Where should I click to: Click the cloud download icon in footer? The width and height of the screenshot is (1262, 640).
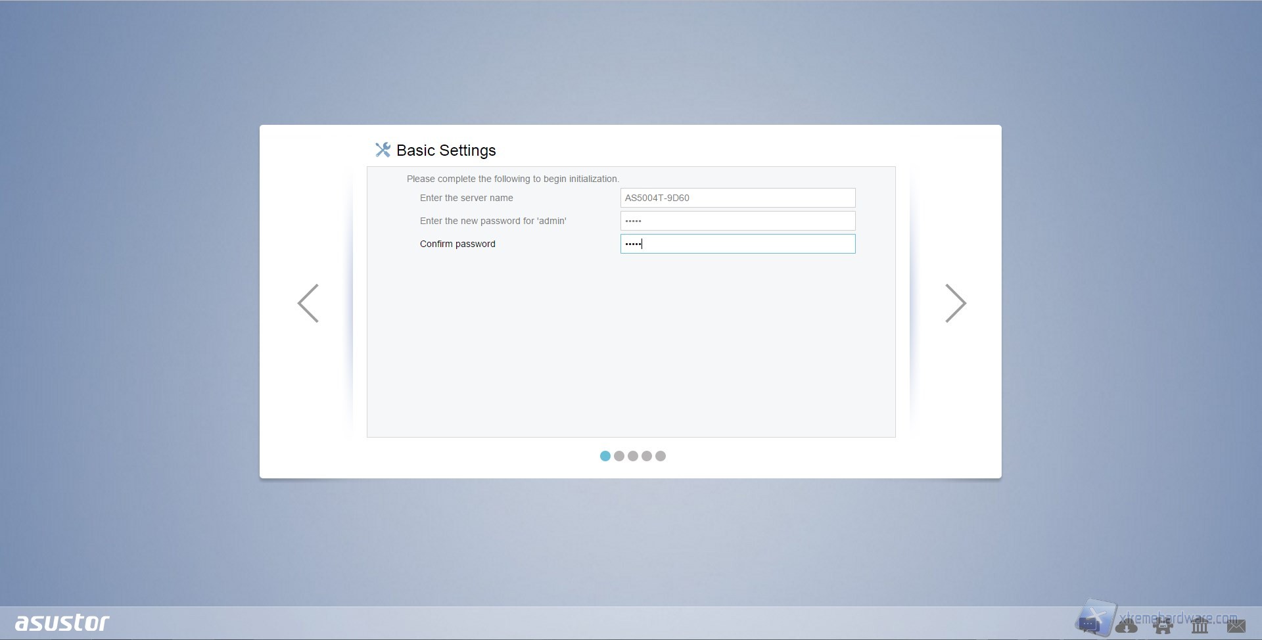[x=1126, y=626]
